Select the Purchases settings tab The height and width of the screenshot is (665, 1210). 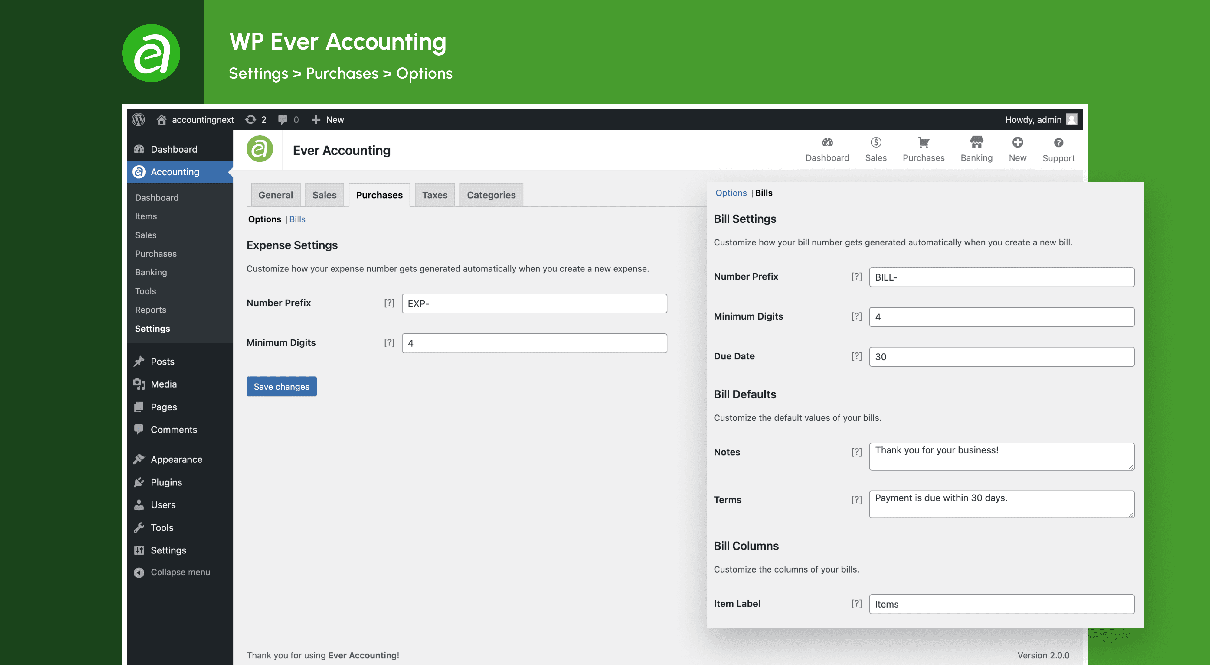click(x=379, y=195)
